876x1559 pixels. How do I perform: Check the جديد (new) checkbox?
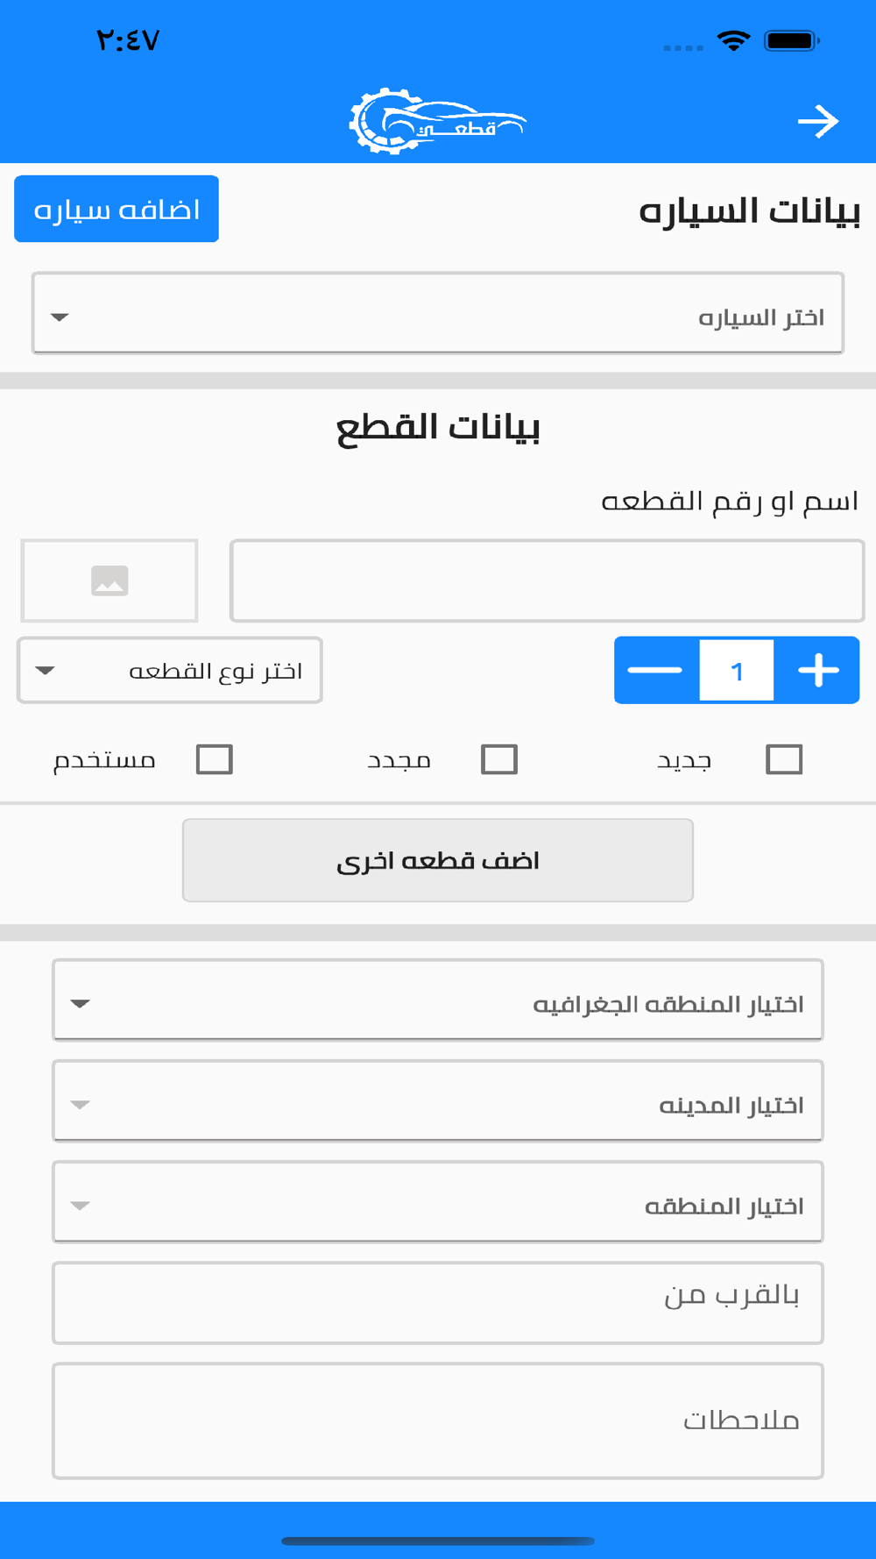(x=784, y=759)
